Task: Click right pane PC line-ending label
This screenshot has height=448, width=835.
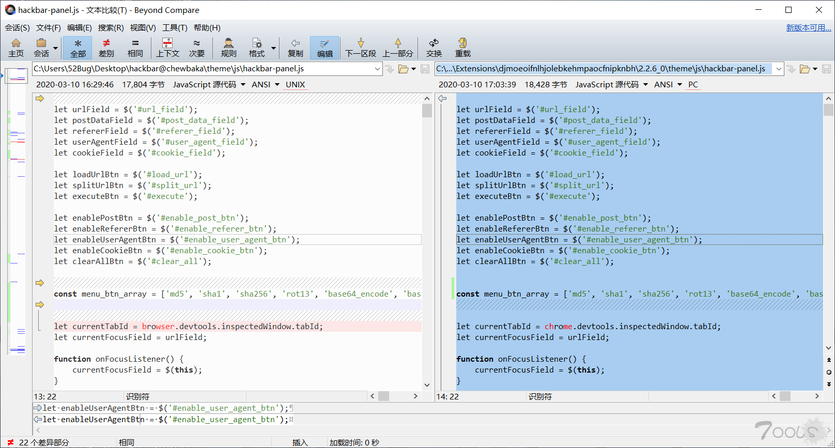Action: pos(693,84)
